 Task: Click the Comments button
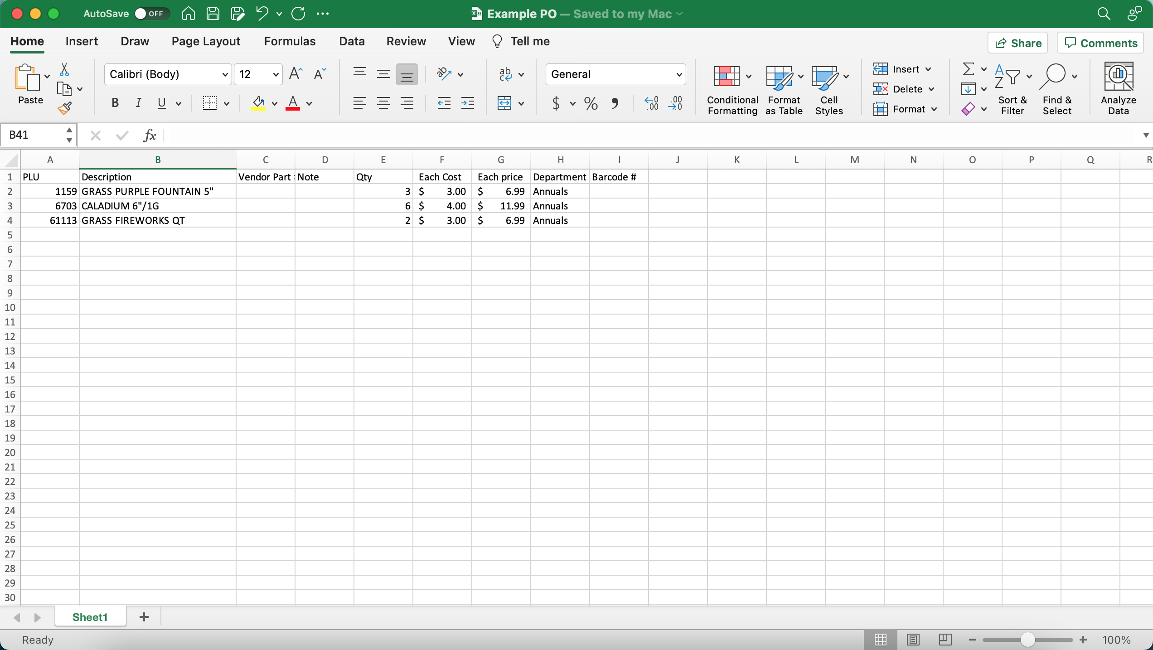(x=1100, y=43)
